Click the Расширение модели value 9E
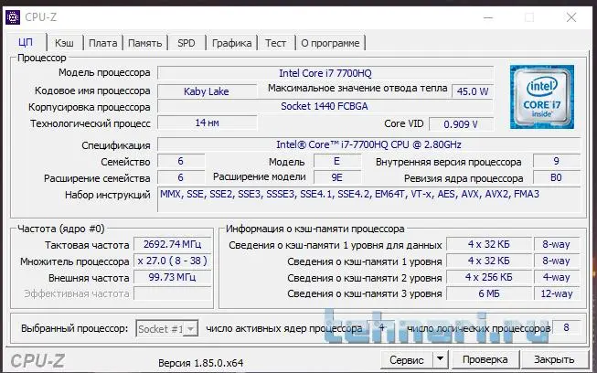 (337, 177)
